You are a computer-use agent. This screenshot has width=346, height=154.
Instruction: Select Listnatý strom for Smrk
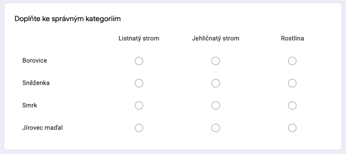tap(139, 106)
